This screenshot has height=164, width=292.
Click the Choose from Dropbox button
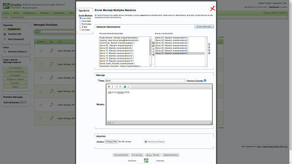155,142
